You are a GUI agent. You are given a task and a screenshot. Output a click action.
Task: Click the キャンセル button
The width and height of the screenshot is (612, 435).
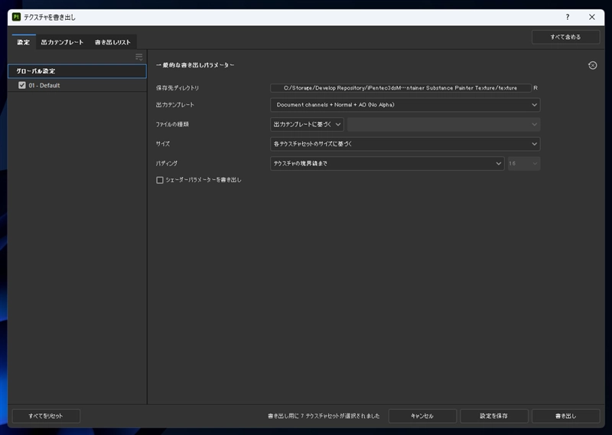click(422, 416)
